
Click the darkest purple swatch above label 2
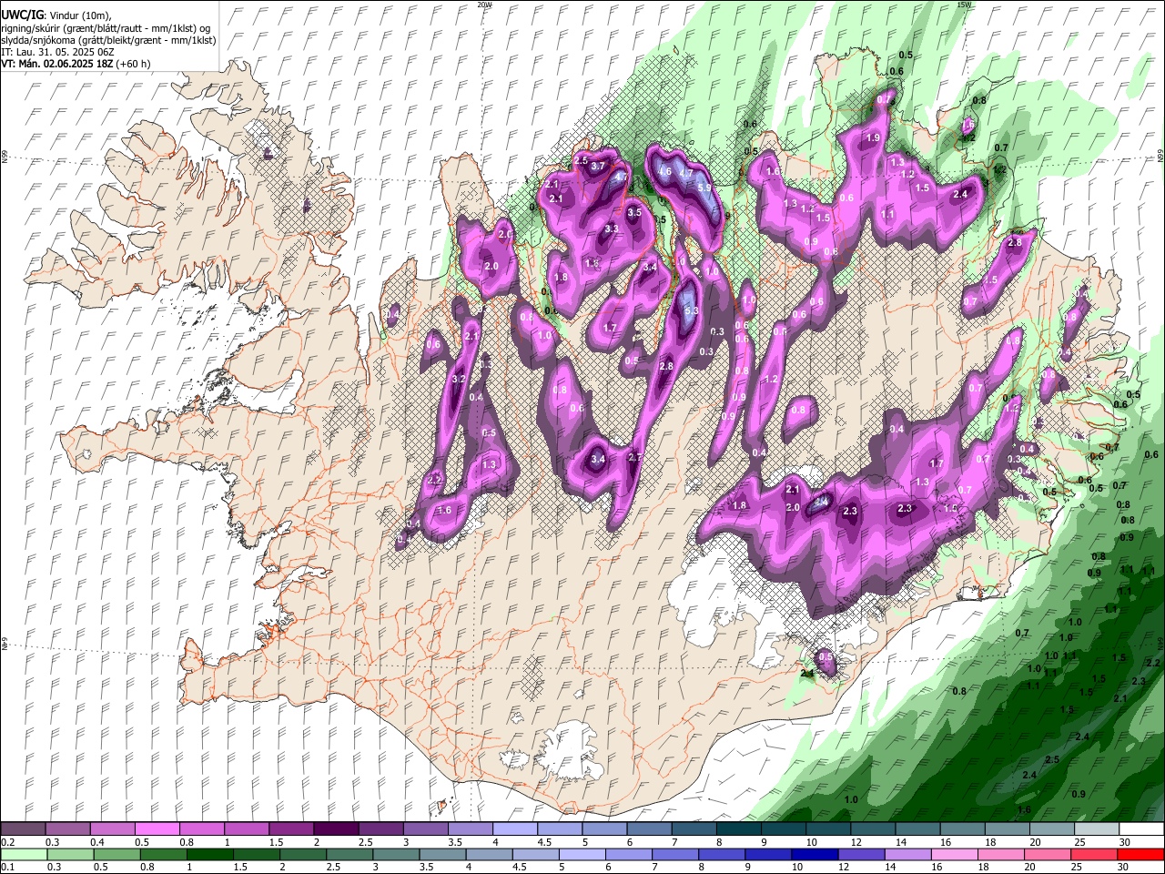(x=335, y=829)
